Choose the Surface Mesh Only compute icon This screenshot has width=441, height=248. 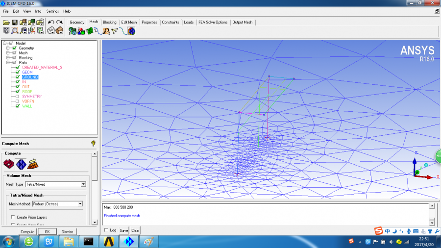coord(9,163)
